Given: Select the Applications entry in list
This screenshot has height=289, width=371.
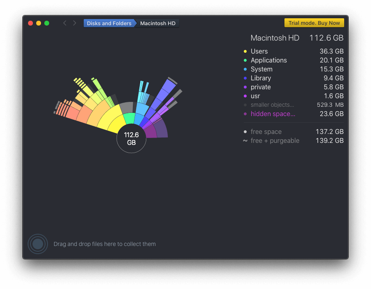Looking at the screenshot, I should 269,60.
